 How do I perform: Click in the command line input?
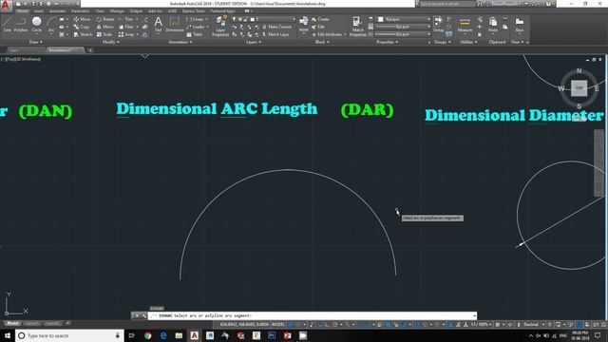[x=313, y=315]
